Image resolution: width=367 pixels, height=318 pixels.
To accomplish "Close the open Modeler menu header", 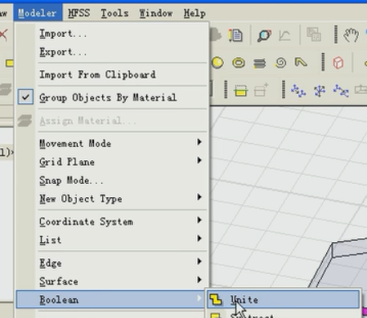I will [x=38, y=13].
